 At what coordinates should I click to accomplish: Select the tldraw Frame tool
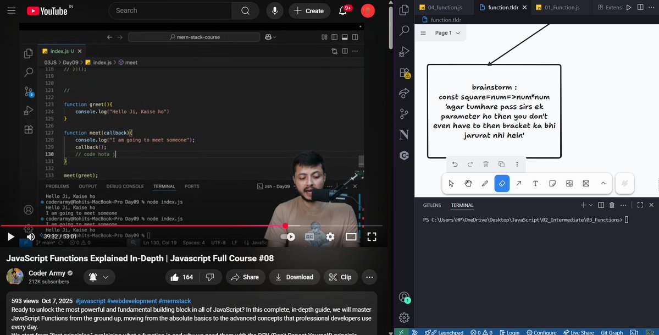[x=586, y=184]
